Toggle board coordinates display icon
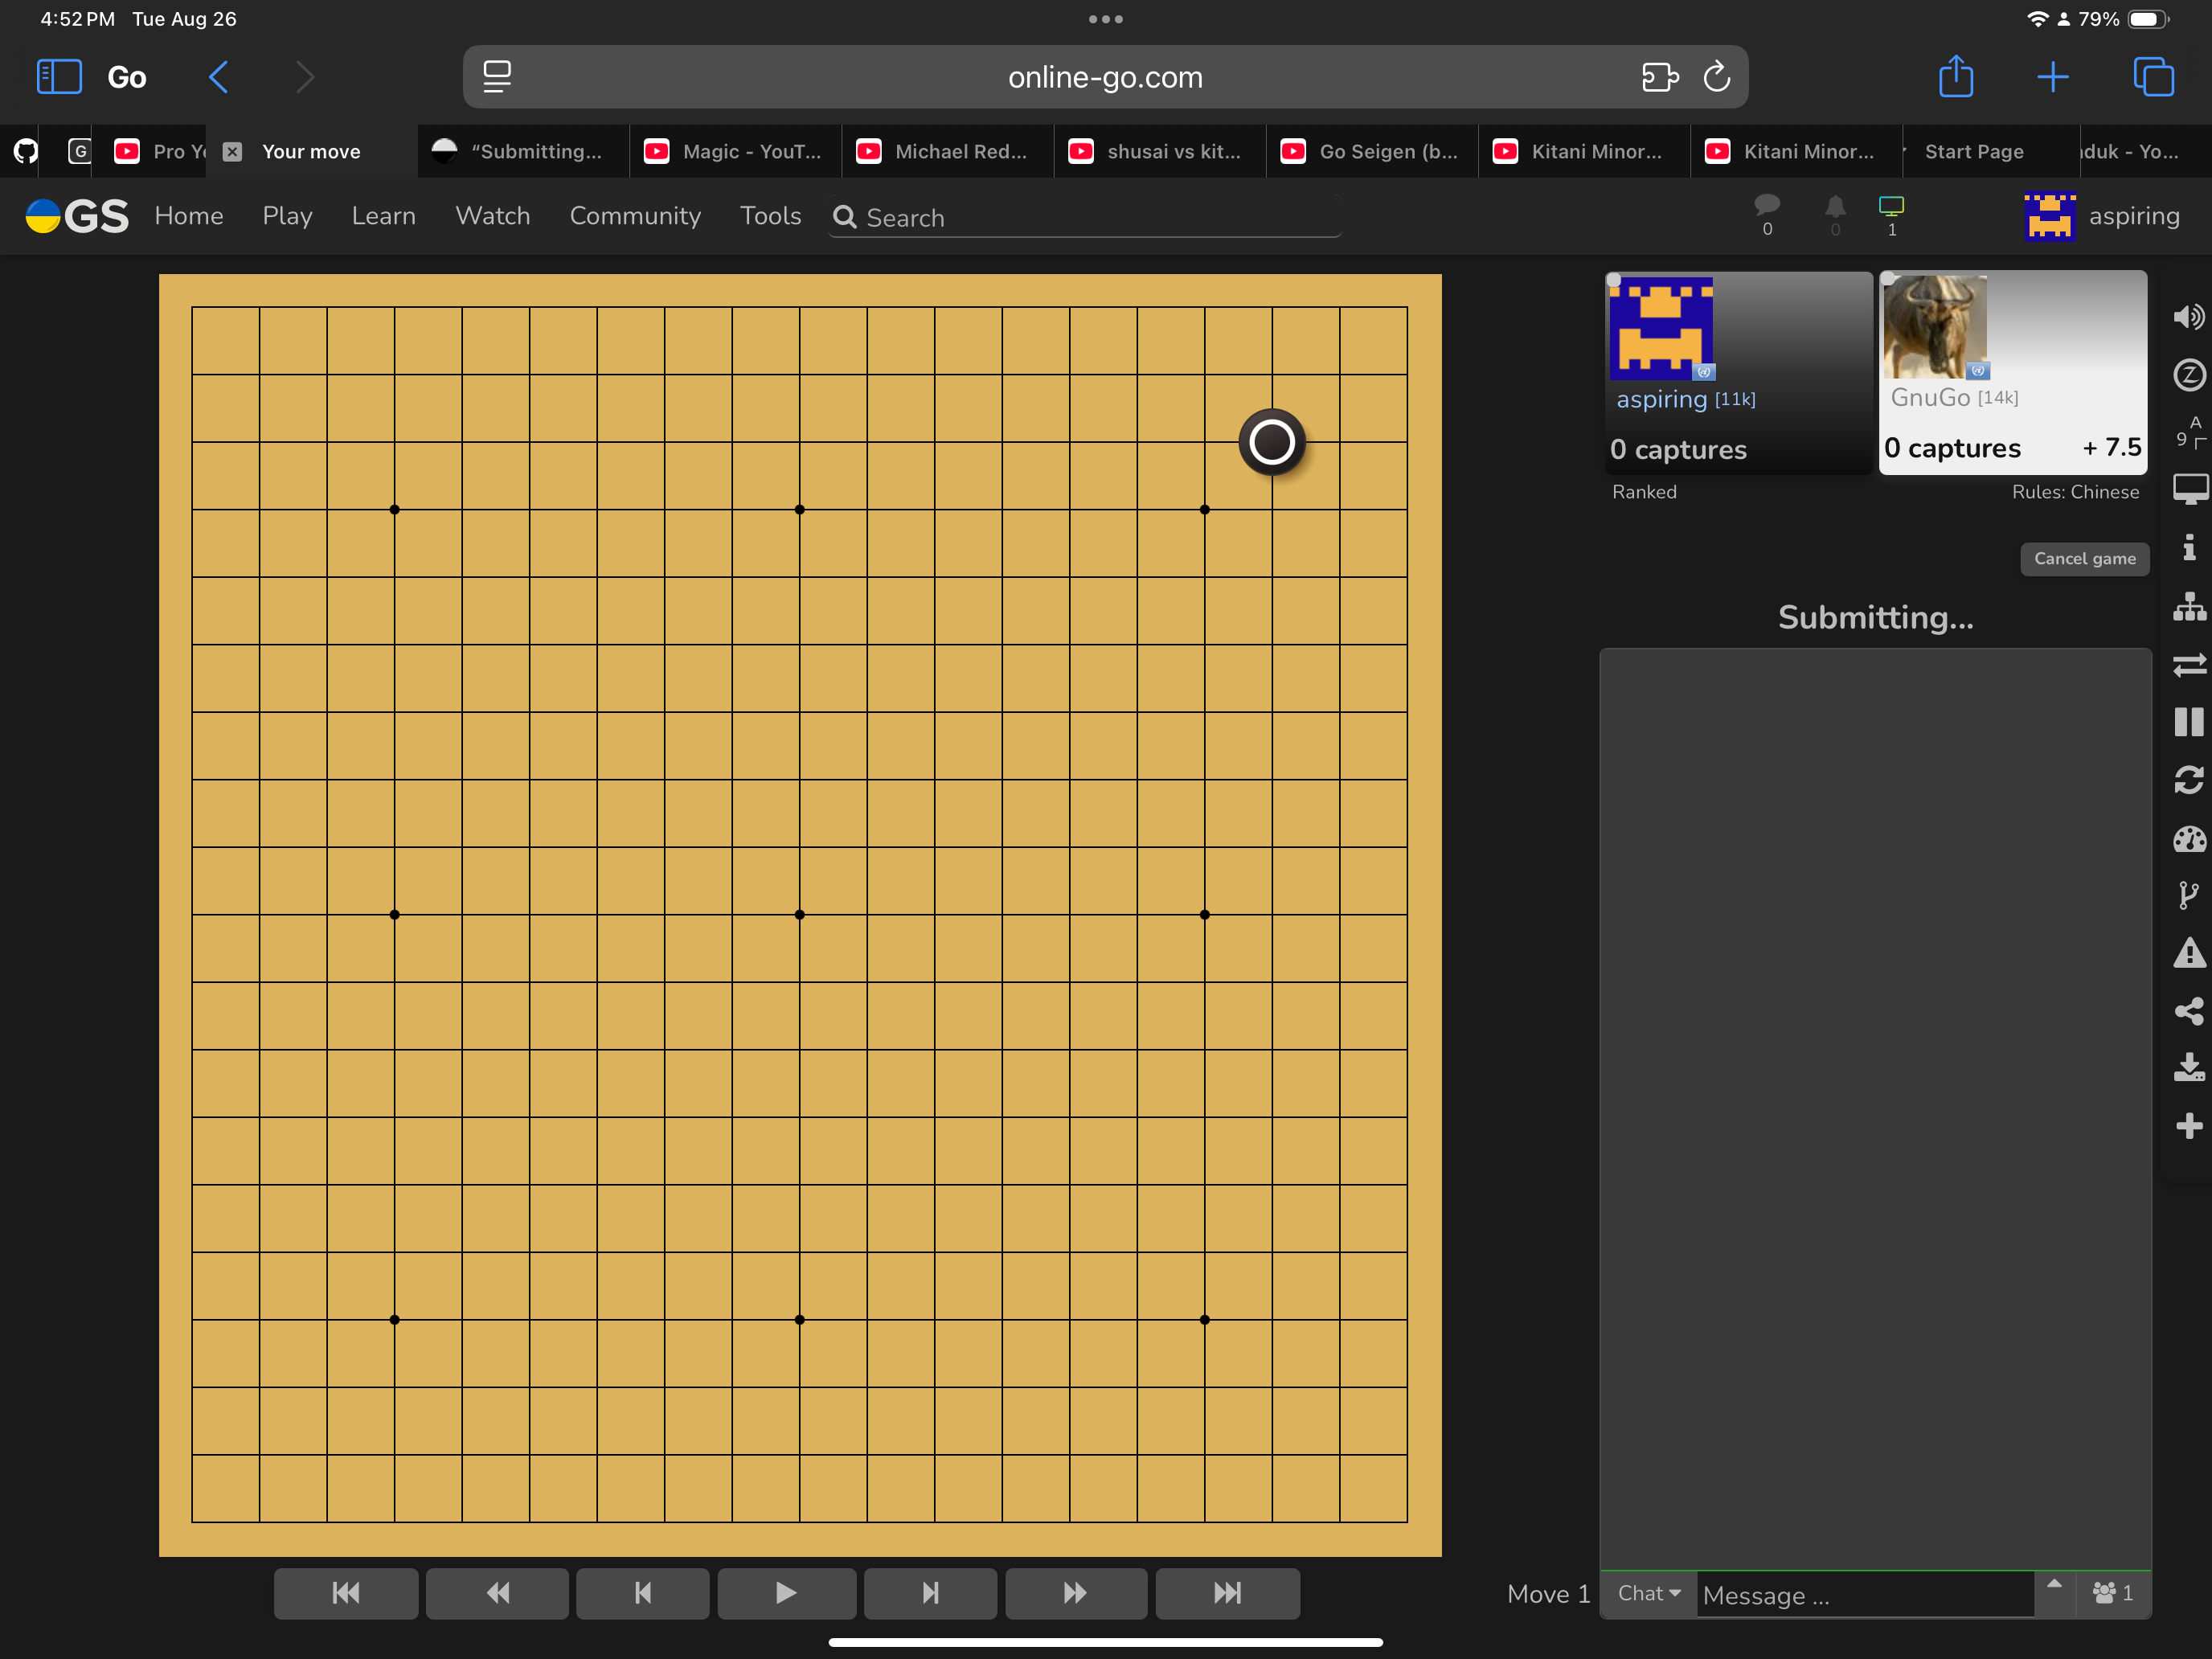2212x1659 pixels. click(x=2188, y=432)
